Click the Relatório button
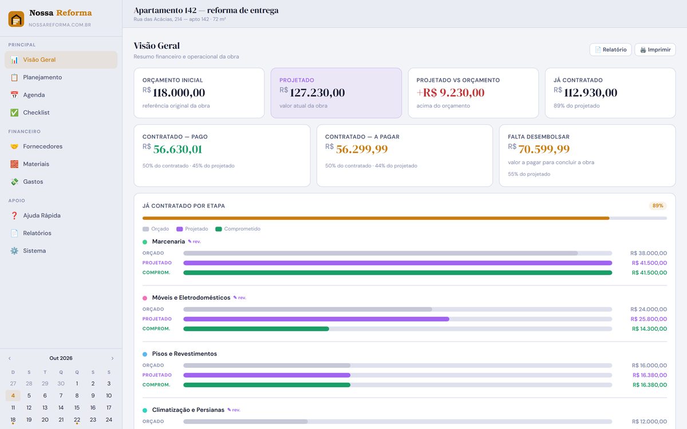The image size is (687, 429). point(611,50)
